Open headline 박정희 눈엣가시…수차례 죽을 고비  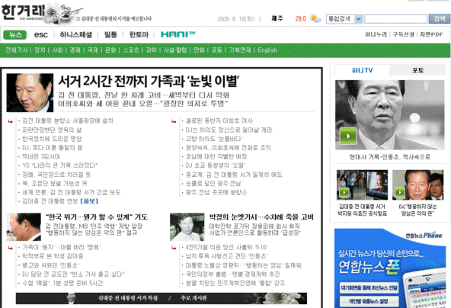pyautogui.click(x=261, y=217)
